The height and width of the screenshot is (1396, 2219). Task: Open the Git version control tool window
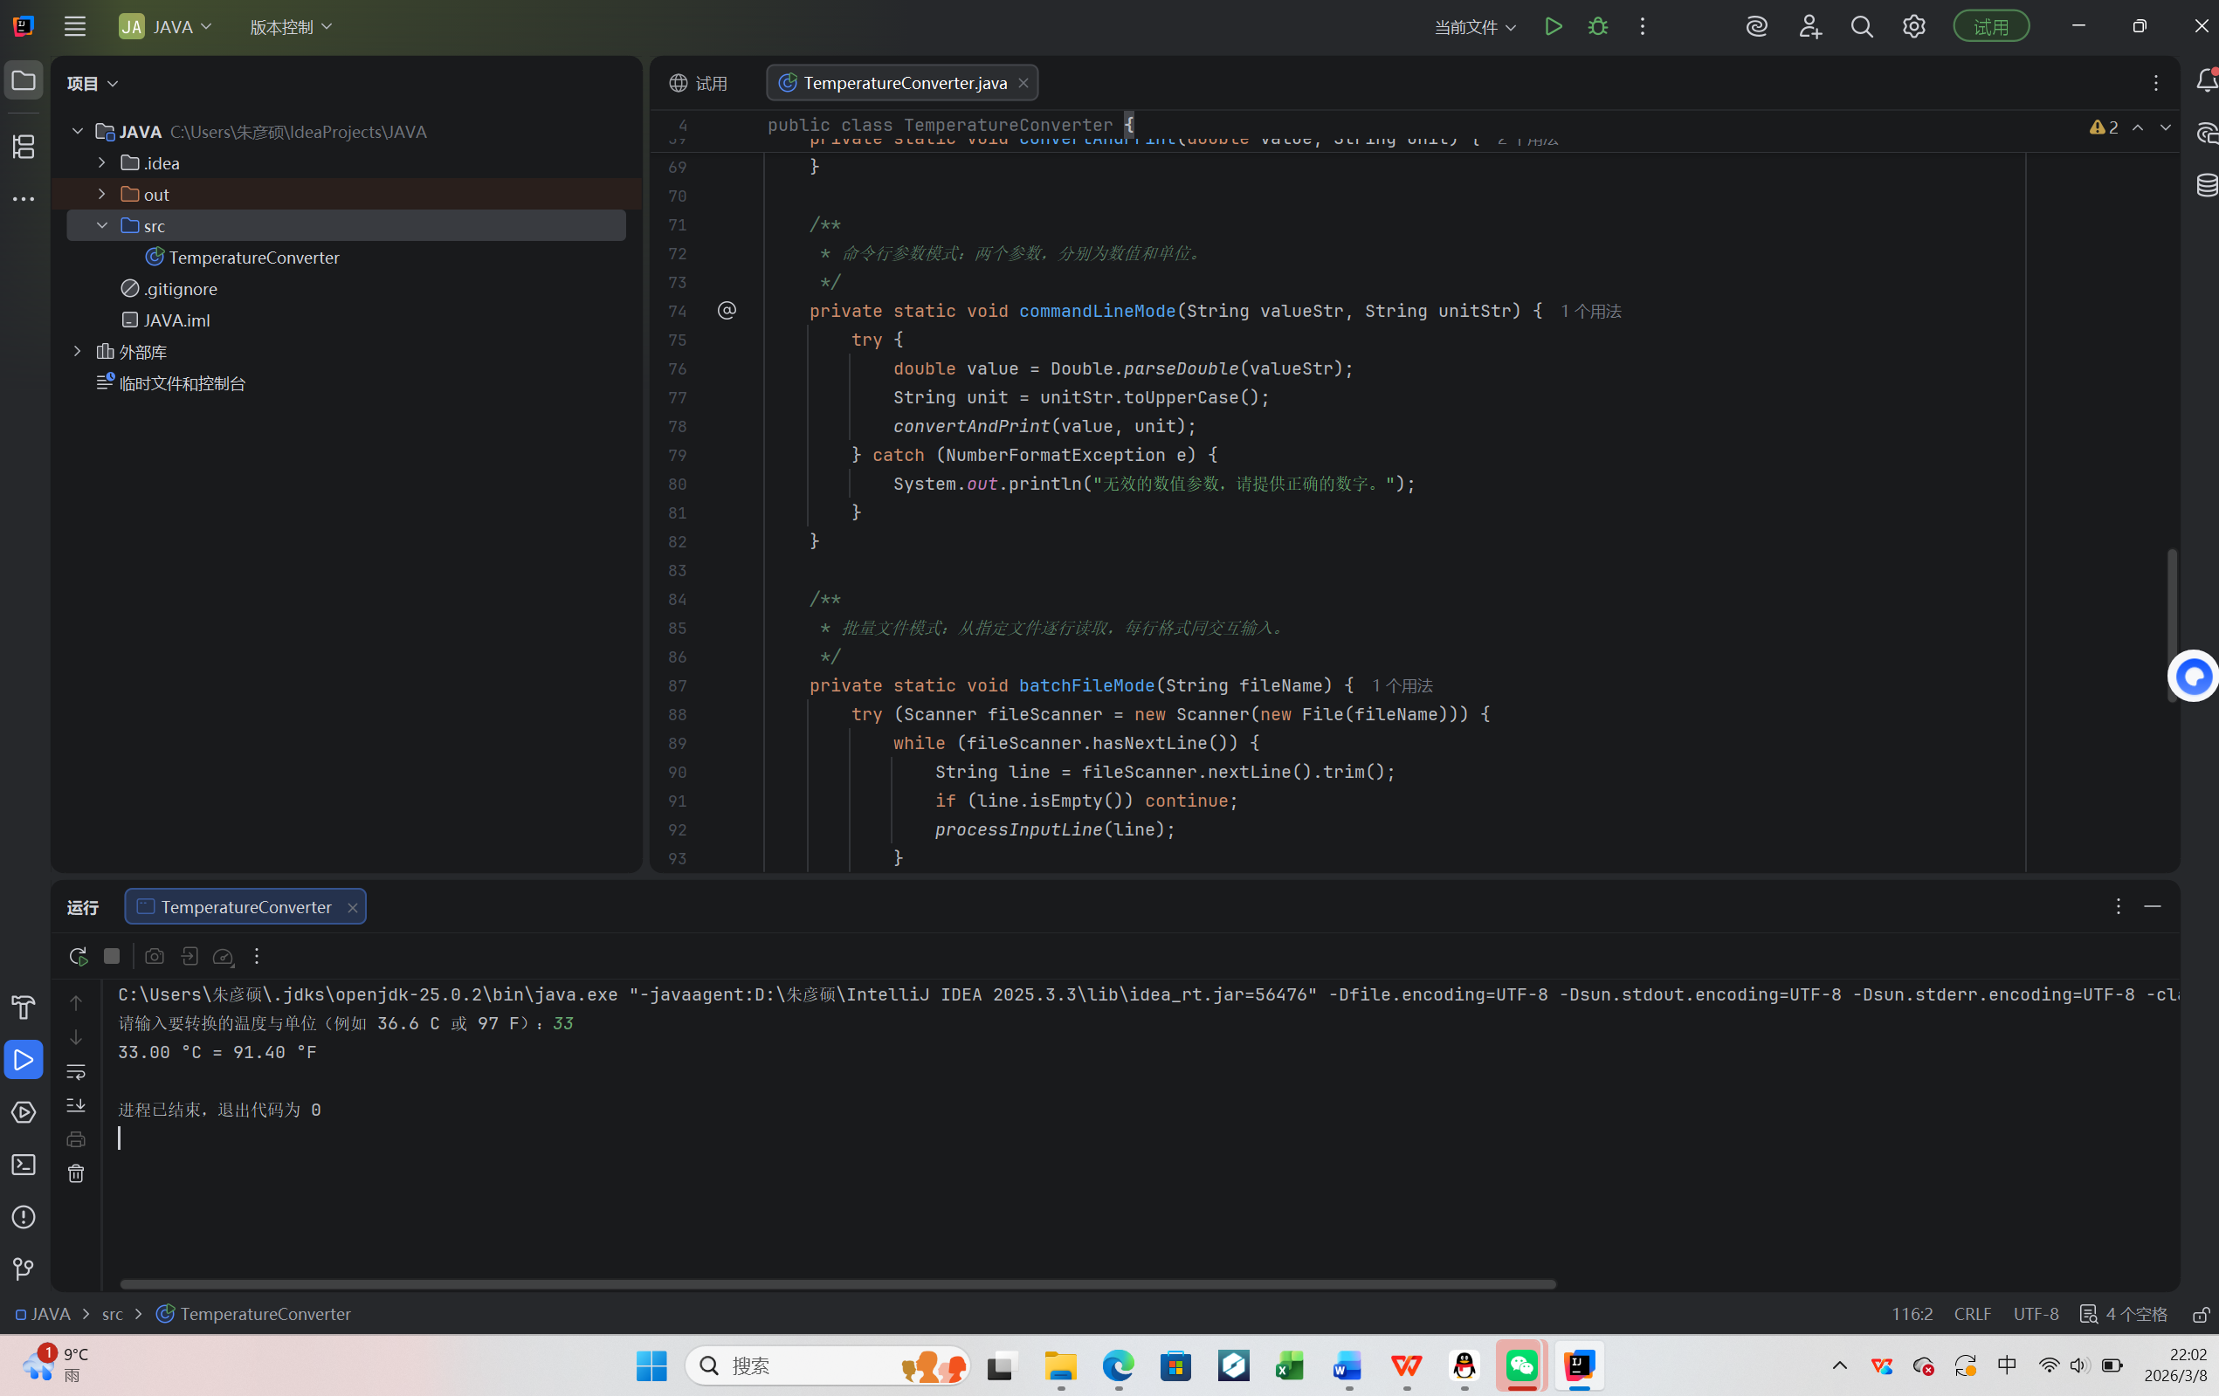click(24, 1269)
